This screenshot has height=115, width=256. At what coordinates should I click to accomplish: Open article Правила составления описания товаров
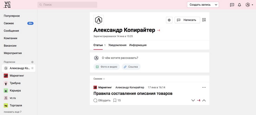133,93
